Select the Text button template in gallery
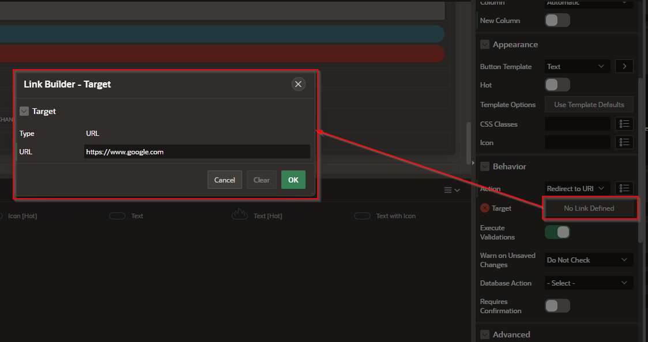This screenshot has height=342, width=648. tap(126, 216)
